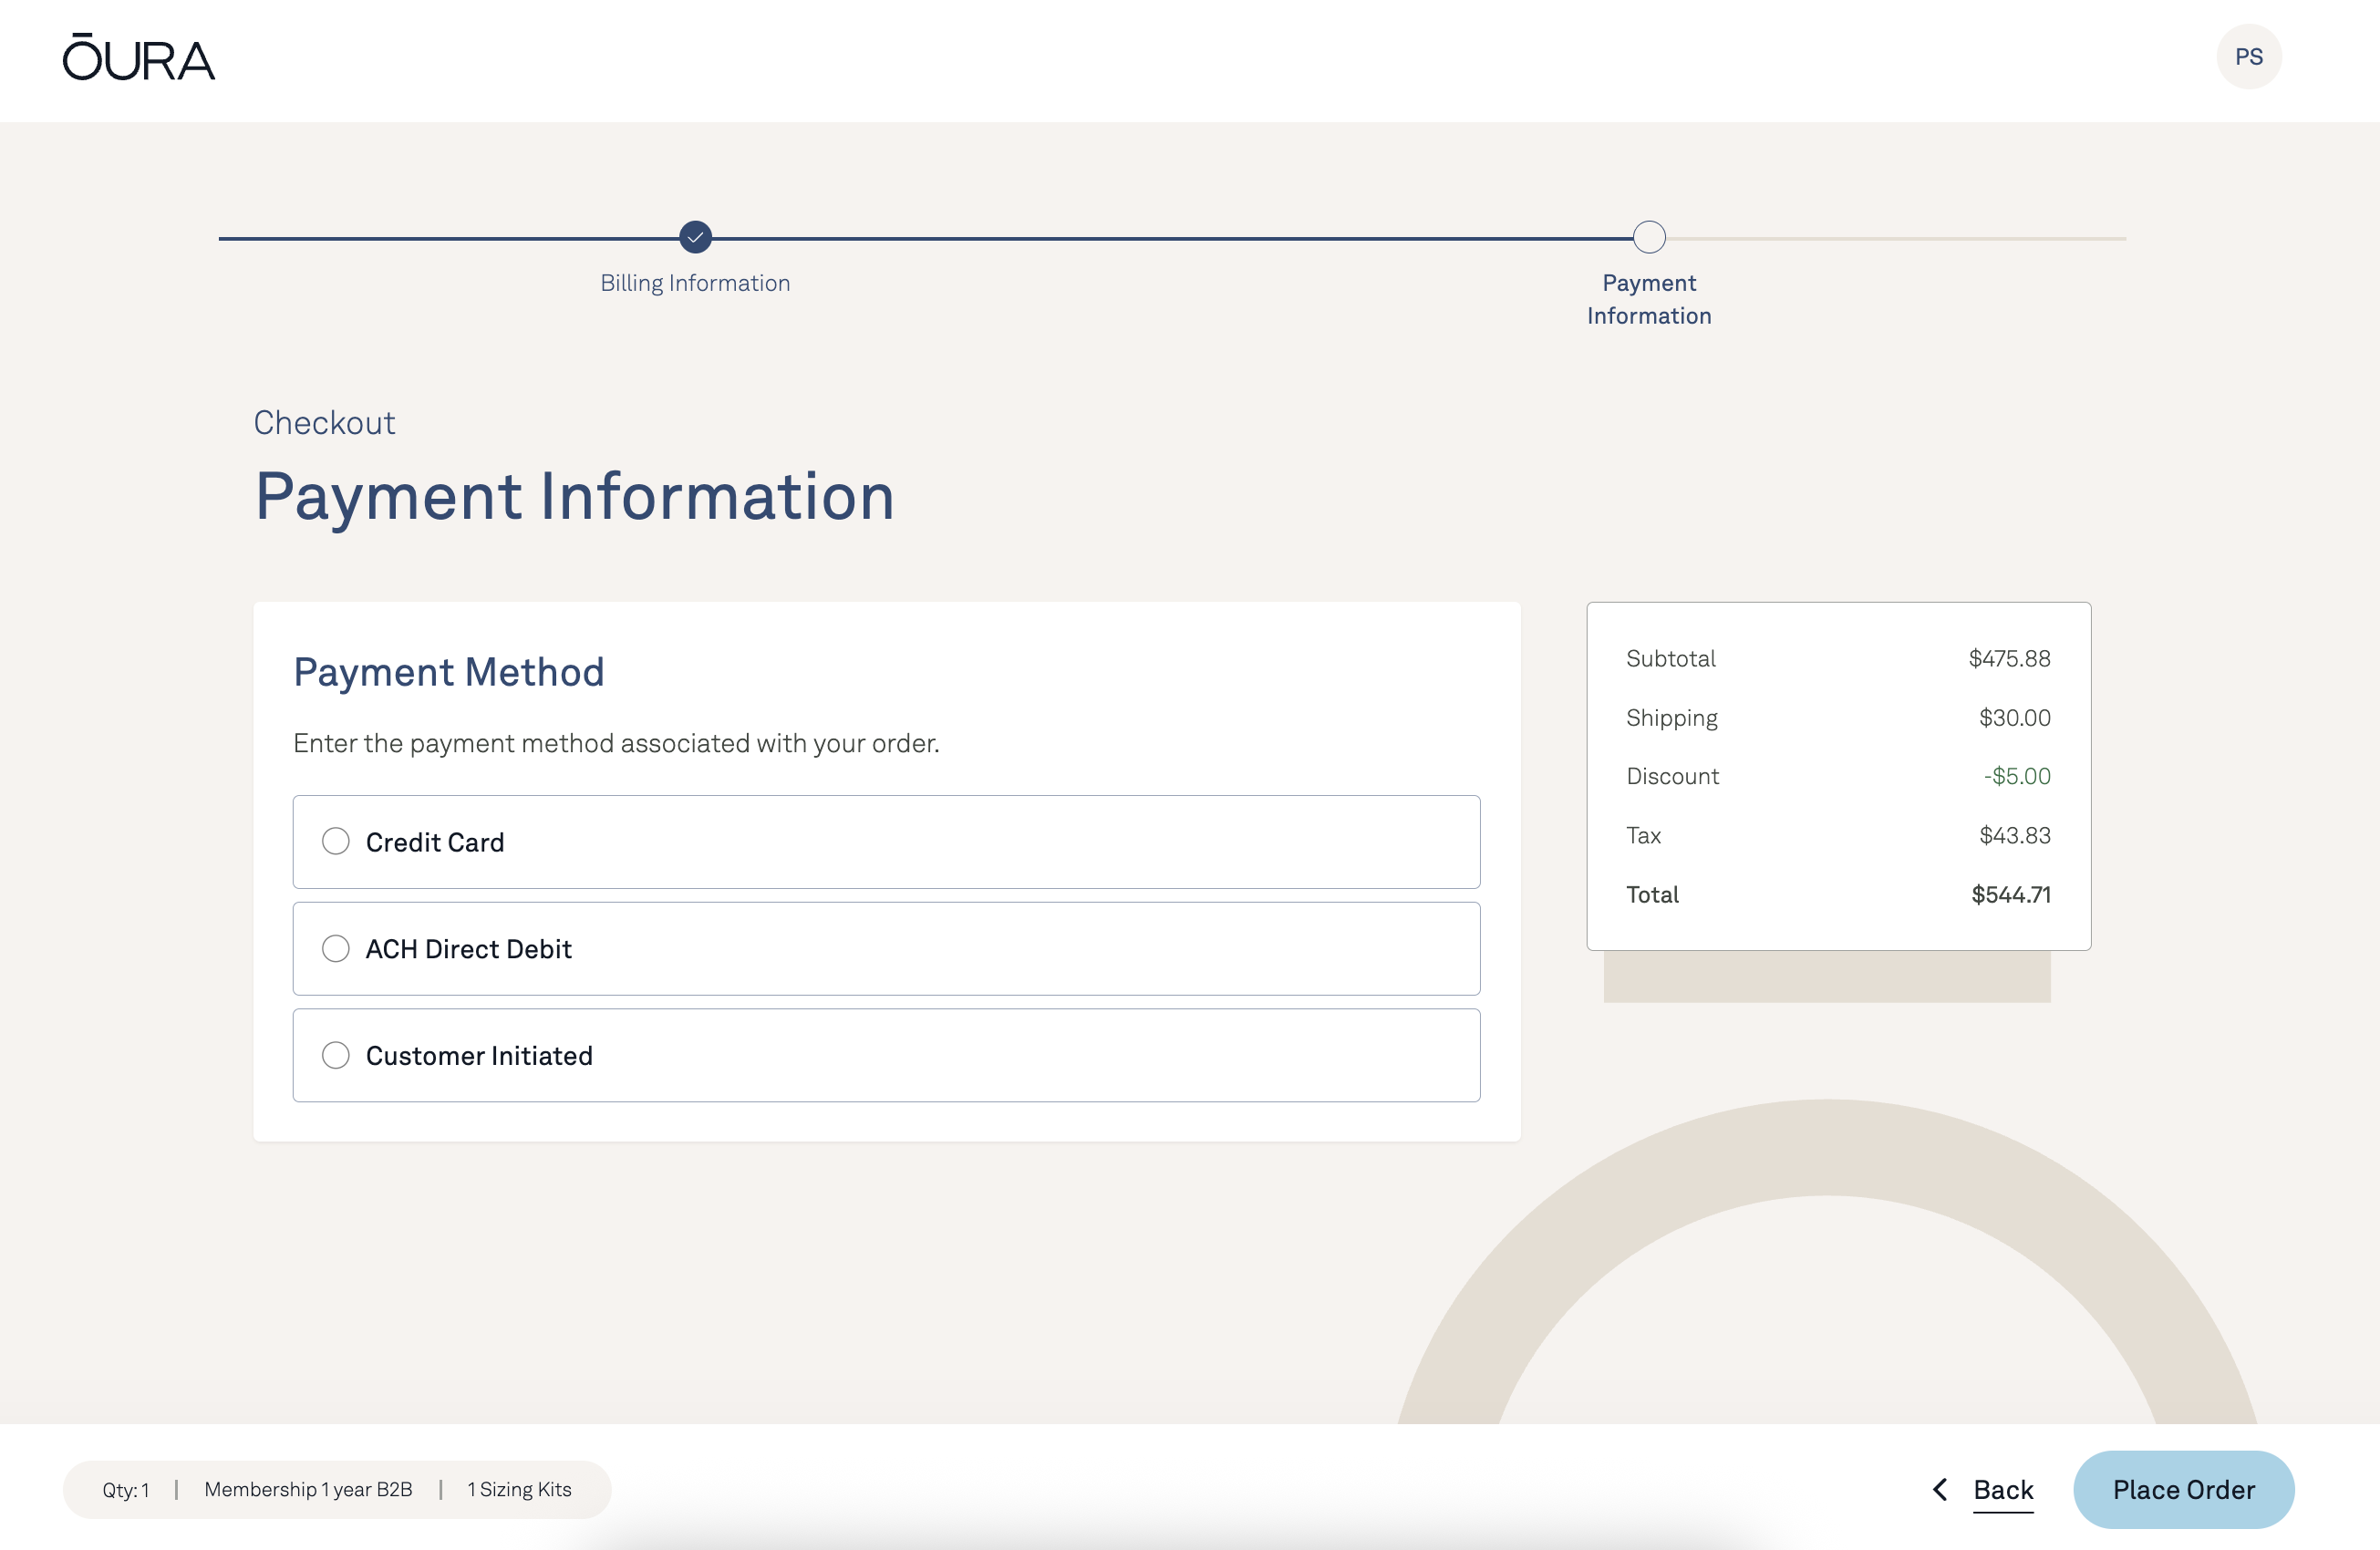The width and height of the screenshot is (2380, 1550).
Task: Click the Shipping label in the order summary
Action: pos(1671,718)
